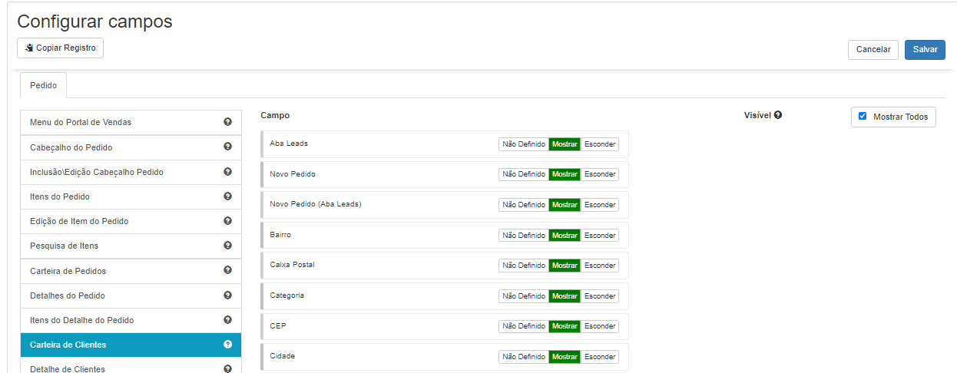Viewport: 957px width, 373px height.
Task: Click help icon beside Detalhes do Pedido
Action: click(227, 295)
